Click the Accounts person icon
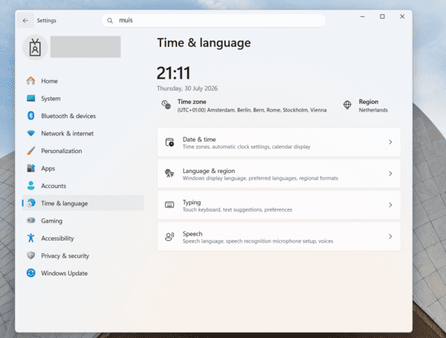446x338 pixels. point(30,186)
